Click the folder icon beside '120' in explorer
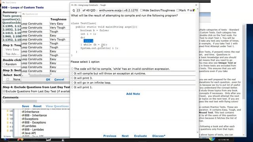253x142 pixels. click(8, 119)
